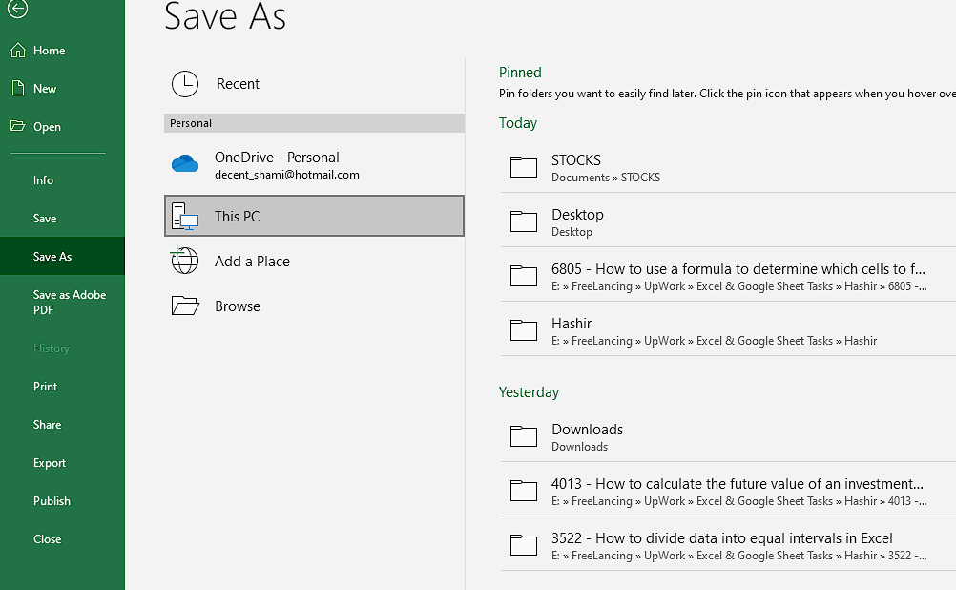Open the Print section

pos(45,386)
